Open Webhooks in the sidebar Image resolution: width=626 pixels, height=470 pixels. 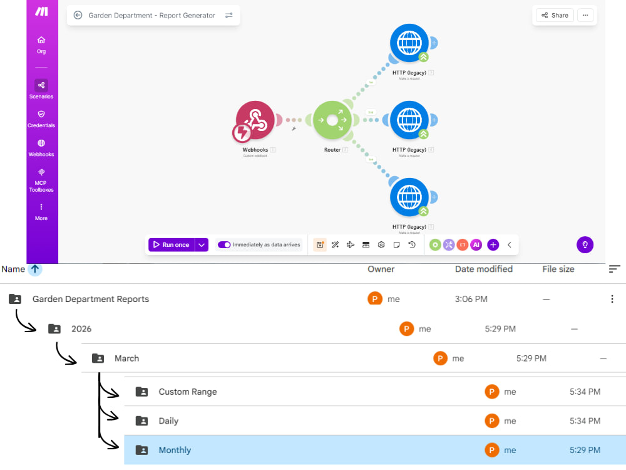pos(41,148)
